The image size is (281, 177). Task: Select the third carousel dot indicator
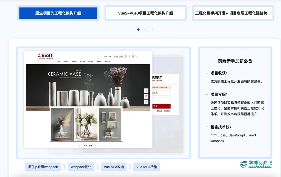click(x=153, y=30)
